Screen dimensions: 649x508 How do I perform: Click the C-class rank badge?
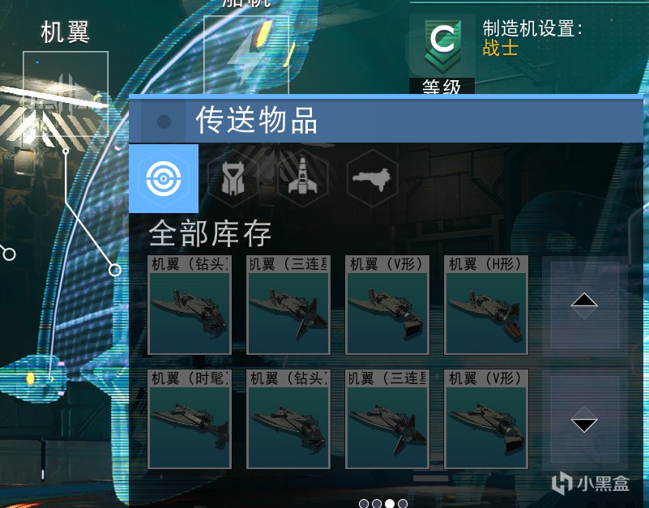click(442, 46)
